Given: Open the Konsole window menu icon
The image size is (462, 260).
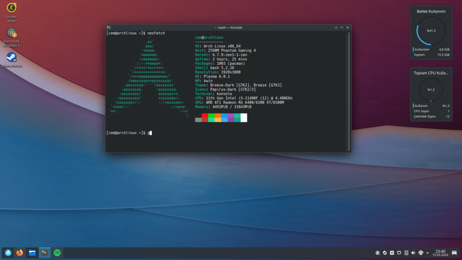Looking at the screenshot, I should [109, 27].
